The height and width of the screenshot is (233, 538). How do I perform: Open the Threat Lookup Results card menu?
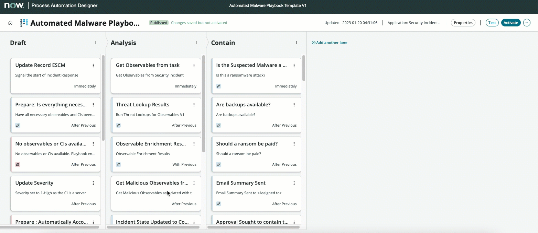[x=194, y=105]
